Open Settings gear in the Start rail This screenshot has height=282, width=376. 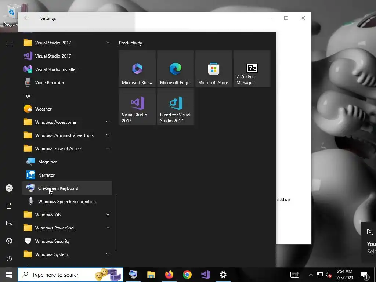point(9,241)
